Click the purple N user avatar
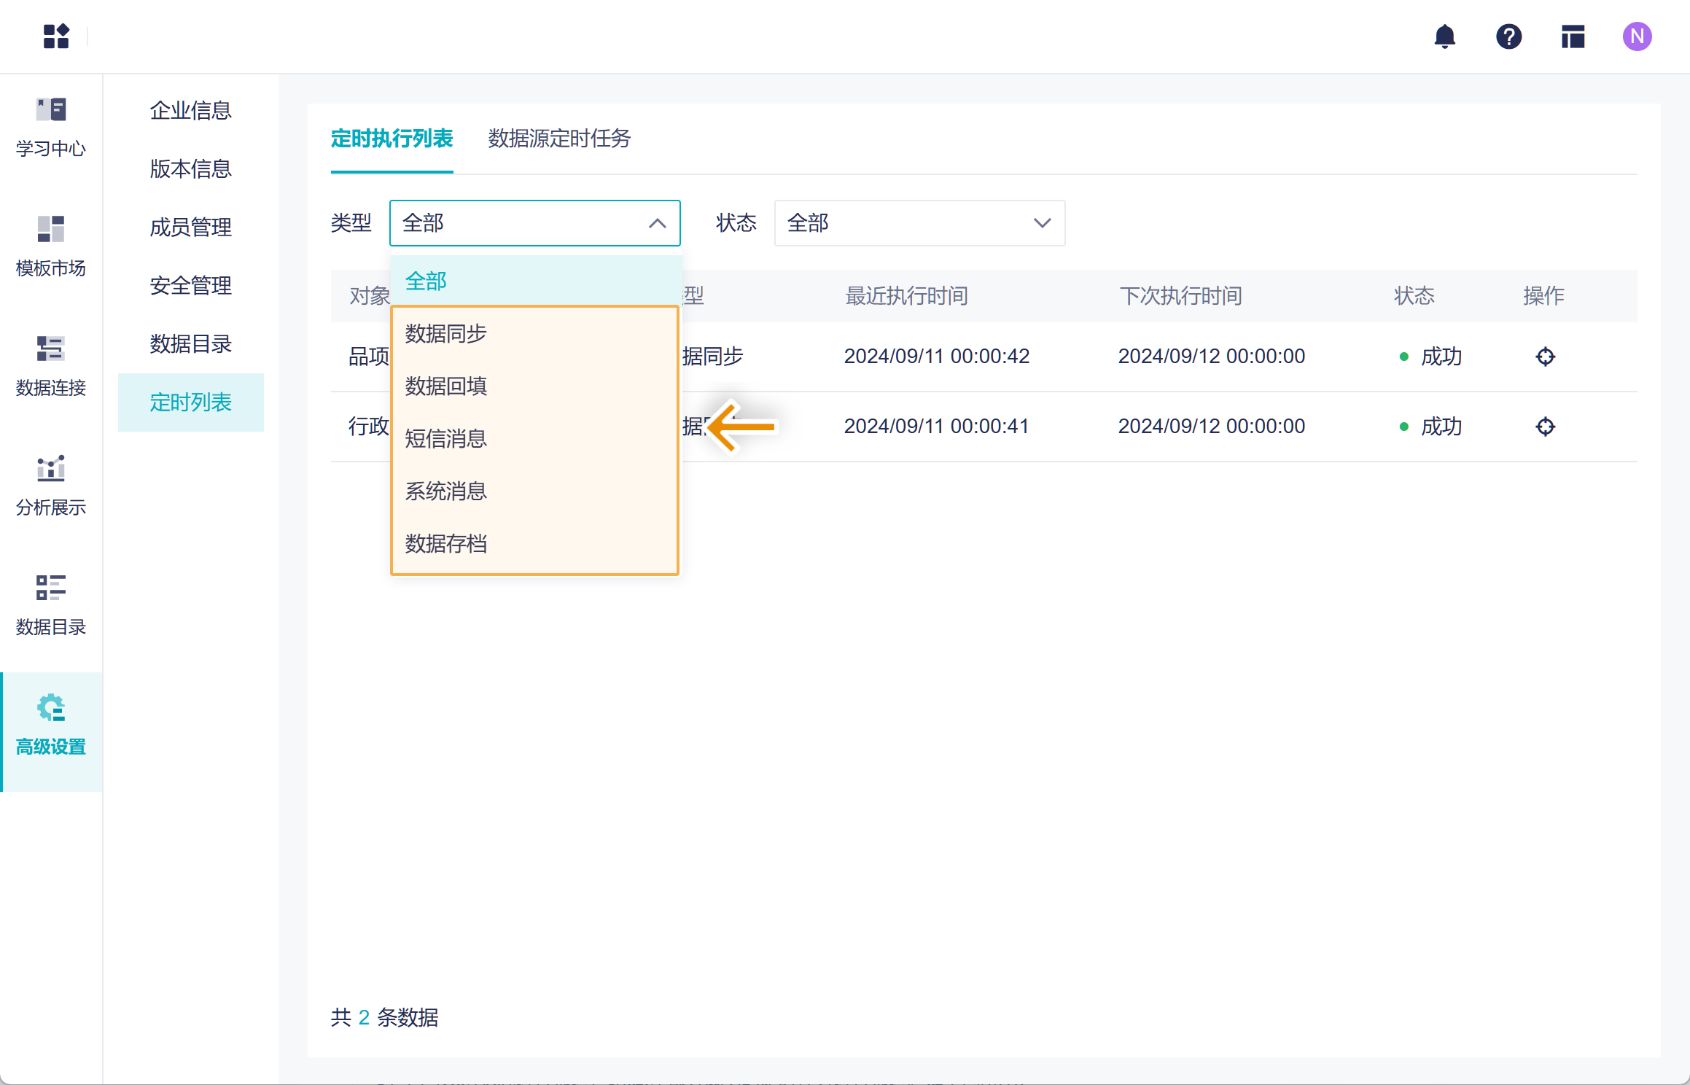 (1637, 36)
